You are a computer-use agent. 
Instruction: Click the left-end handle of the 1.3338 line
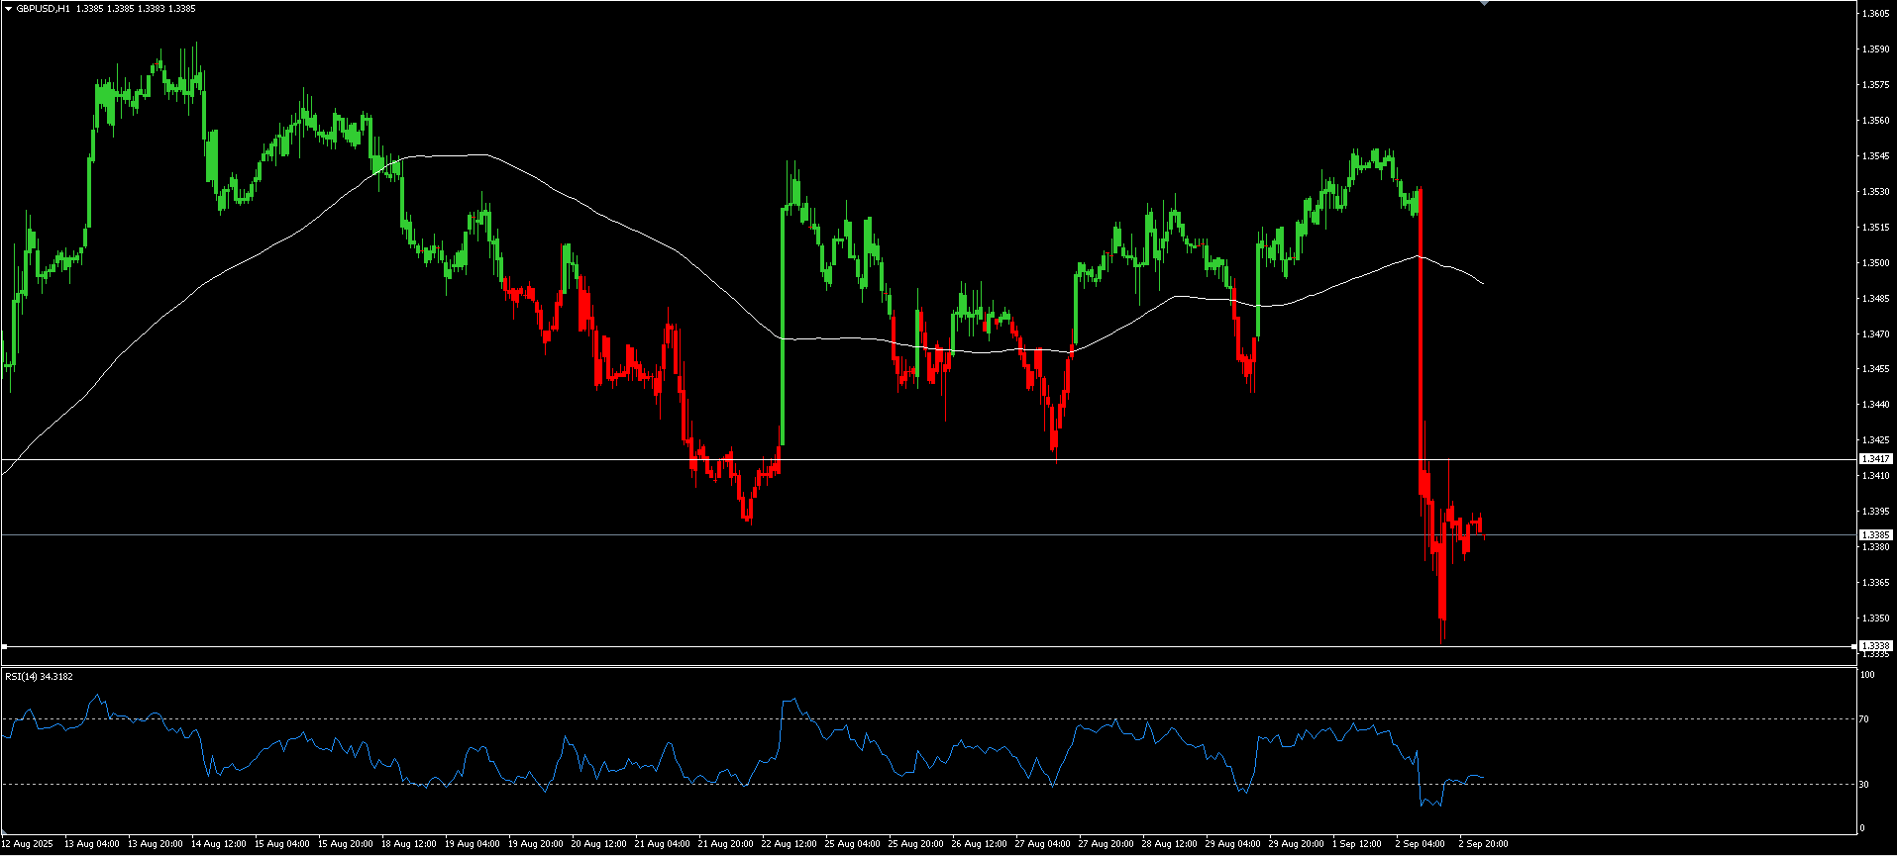click(x=4, y=646)
